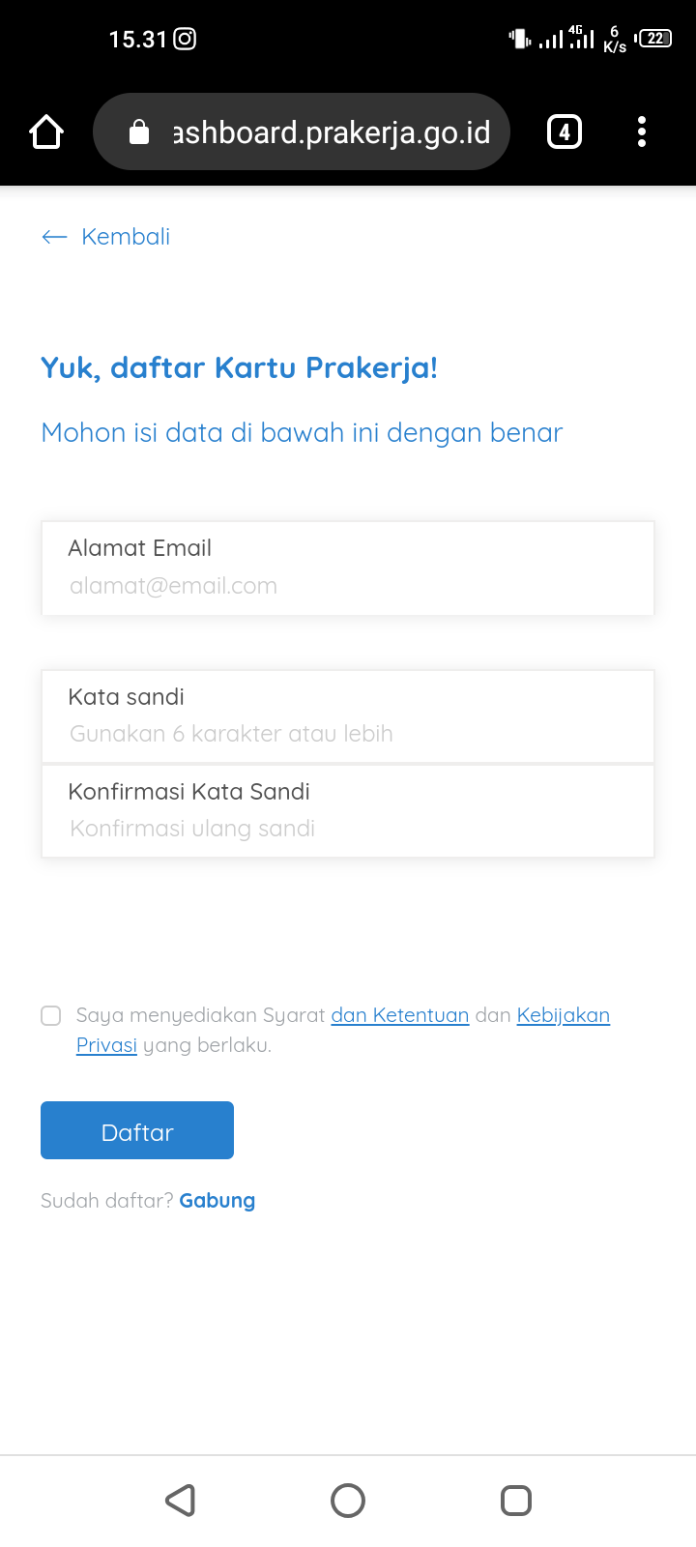Open the dan Ketentuan link
The height and width of the screenshot is (1547, 696).
400,1015
